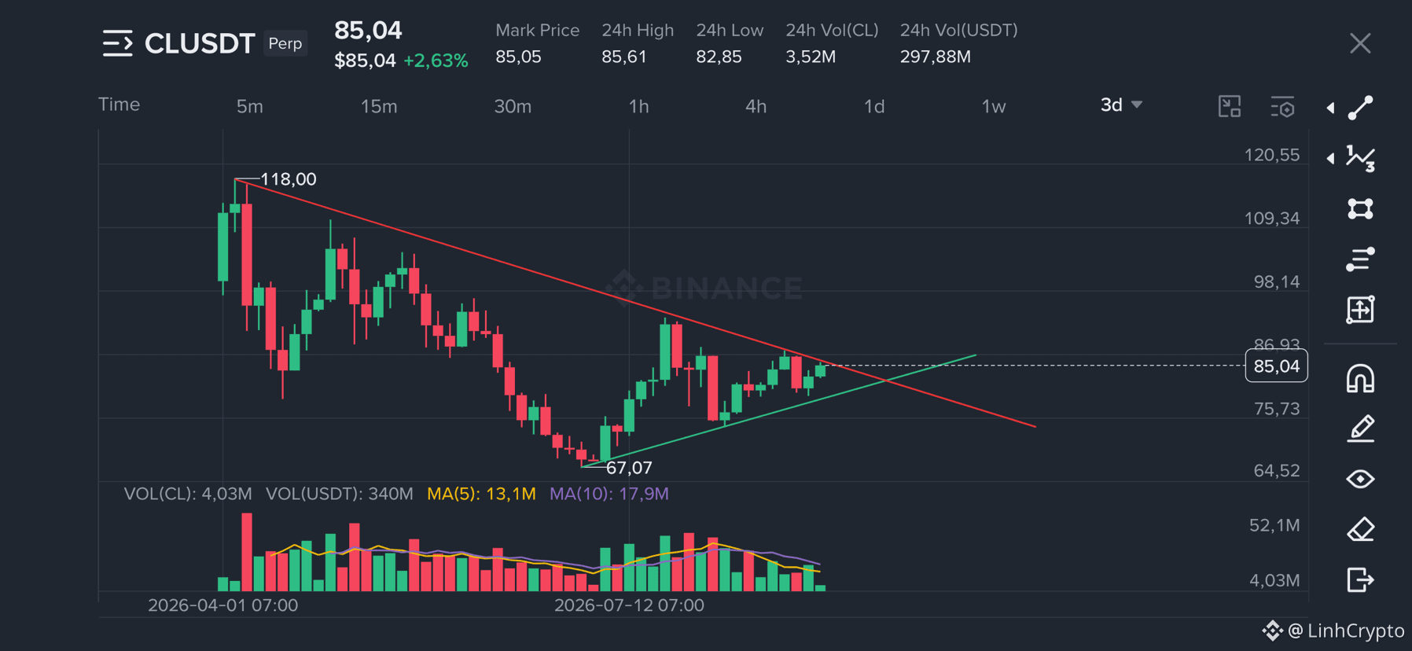Select the eraser tool
This screenshot has height=651, width=1412.
(x=1361, y=529)
